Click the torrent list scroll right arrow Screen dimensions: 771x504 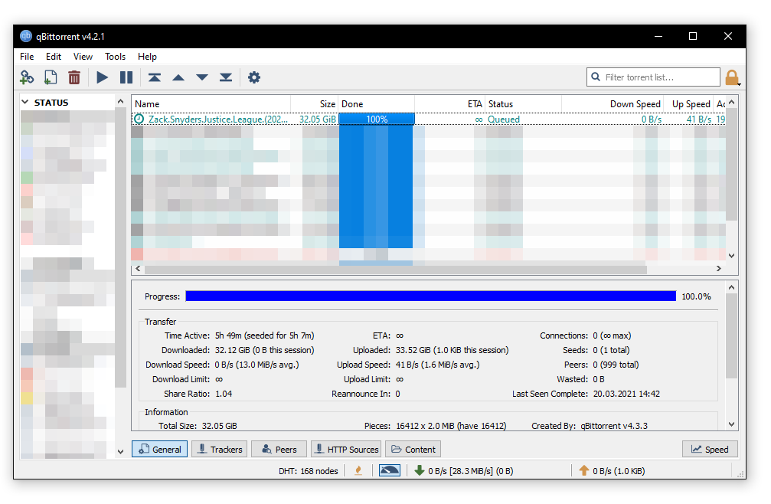pos(719,269)
